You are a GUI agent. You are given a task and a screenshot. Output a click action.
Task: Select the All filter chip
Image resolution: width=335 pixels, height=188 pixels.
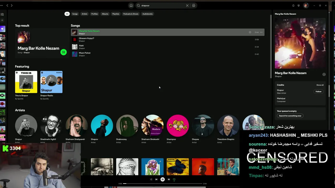click(67, 14)
